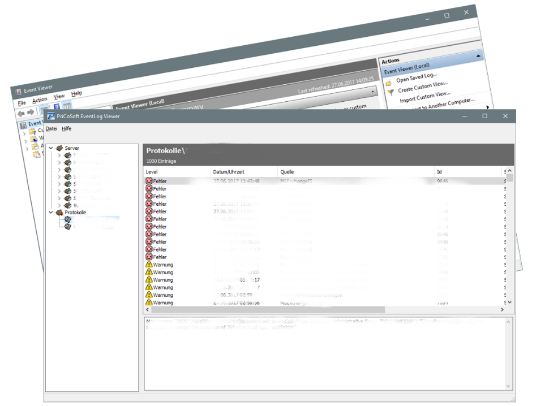Click error icon of Fehler row 11:35

149,211
